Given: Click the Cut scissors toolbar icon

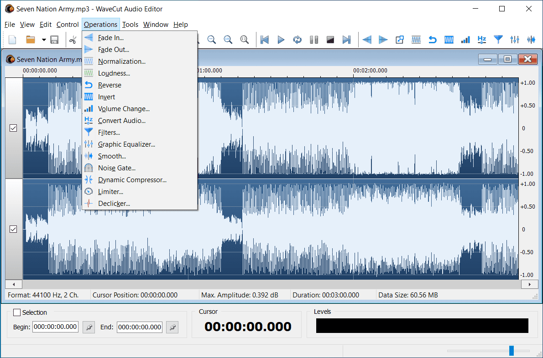Looking at the screenshot, I should pos(73,40).
